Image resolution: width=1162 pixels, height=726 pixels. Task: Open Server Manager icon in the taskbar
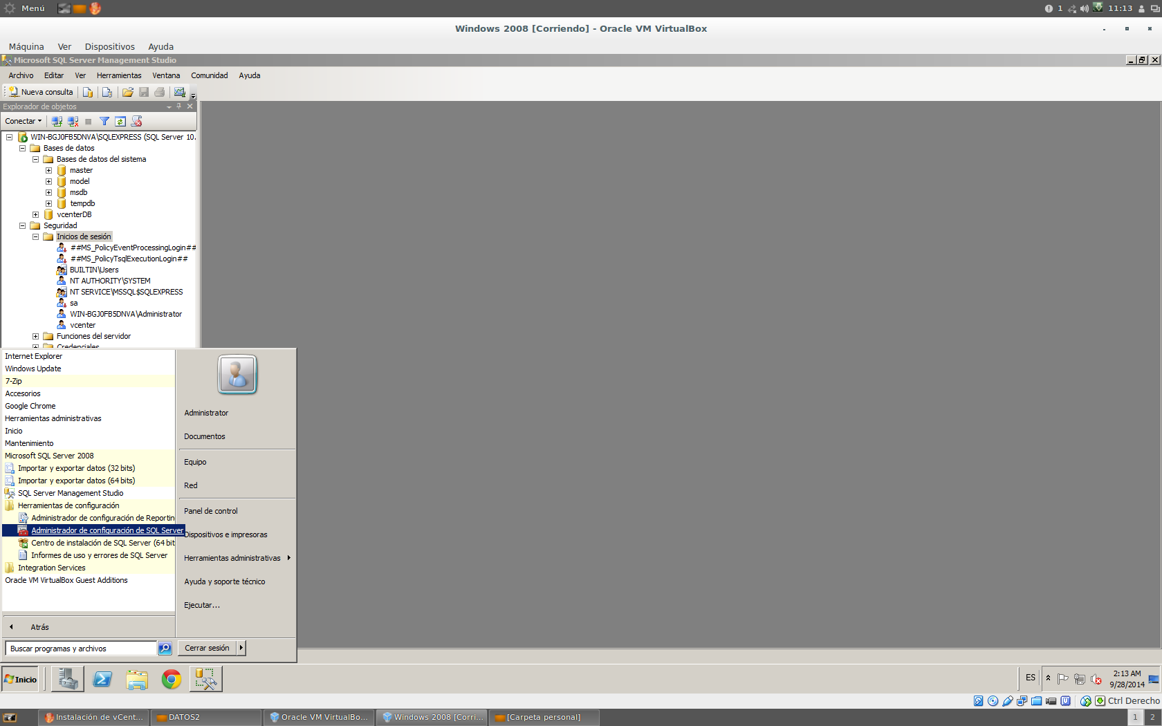coord(68,679)
